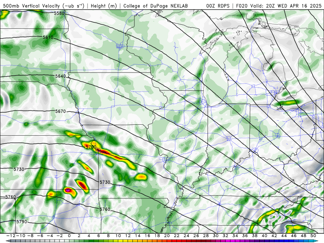Click the 36 value on the color scale
Screen dimensions: 324x243
(245, 236)
